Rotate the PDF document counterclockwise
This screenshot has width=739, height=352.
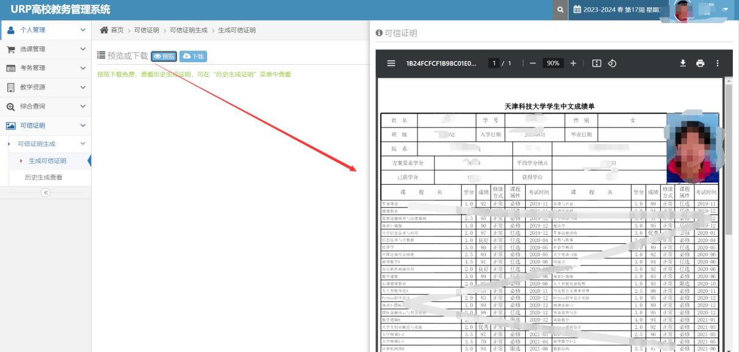(x=612, y=63)
